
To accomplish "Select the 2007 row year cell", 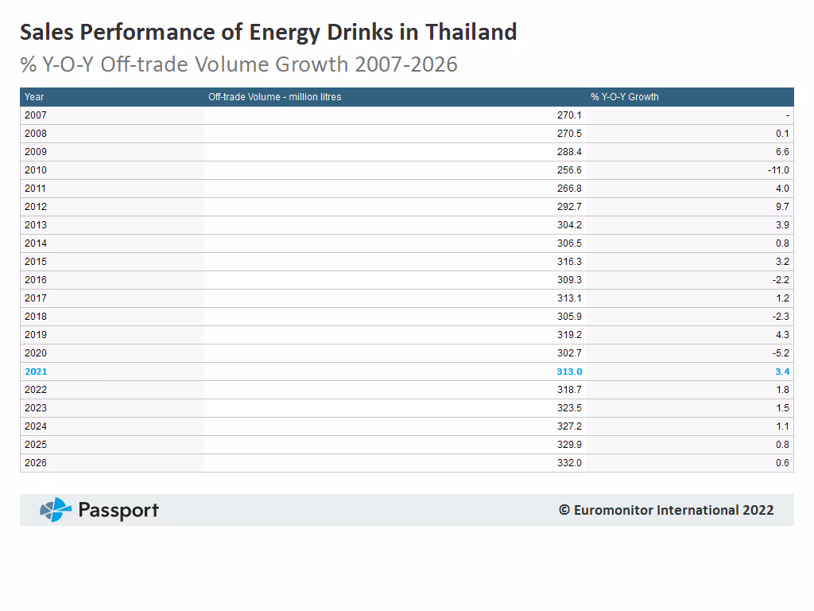I will pyautogui.click(x=36, y=115).
